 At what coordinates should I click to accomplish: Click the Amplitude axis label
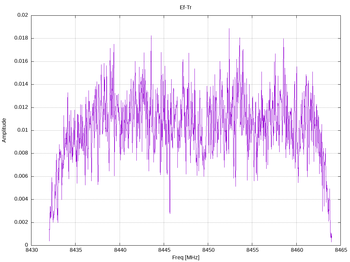pyautogui.click(x=4, y=130)
